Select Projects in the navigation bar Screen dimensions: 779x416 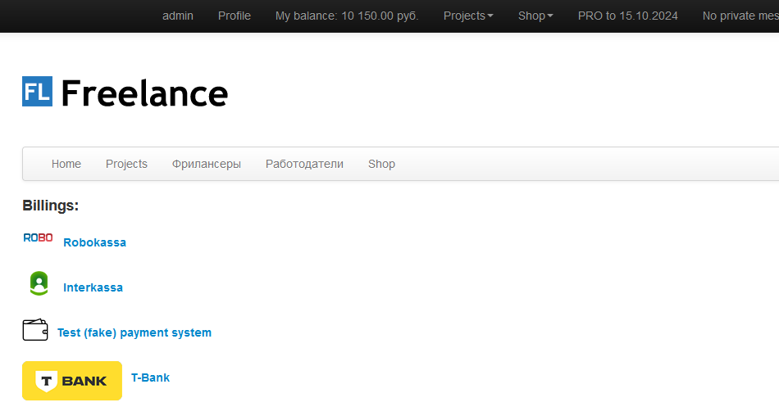126,164
